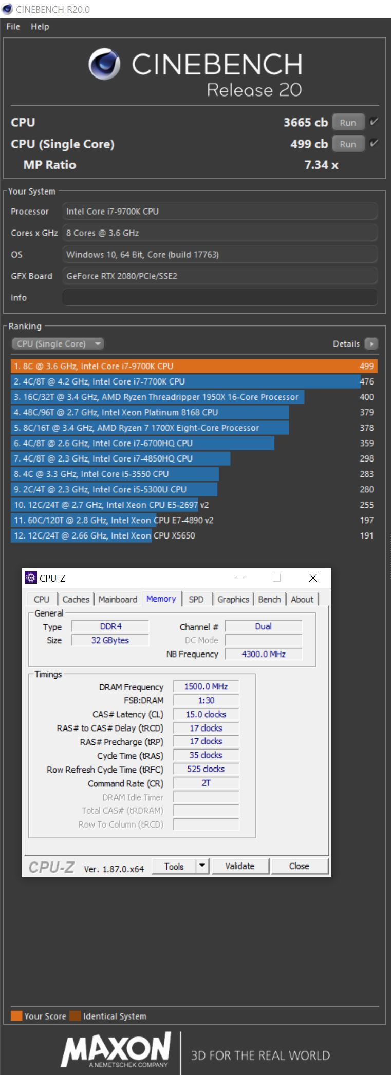The width and height of the screenshot is (391, 1075).
Task: Select ranking row 5 Ryzen 7 1700X
Action: (x=194, y=428)
